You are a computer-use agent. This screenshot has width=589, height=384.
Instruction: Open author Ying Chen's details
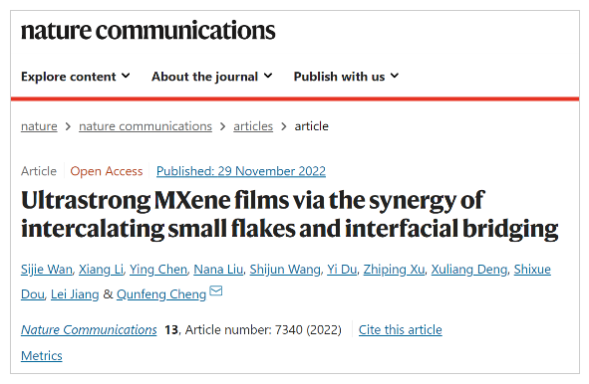tap(158, 270)
